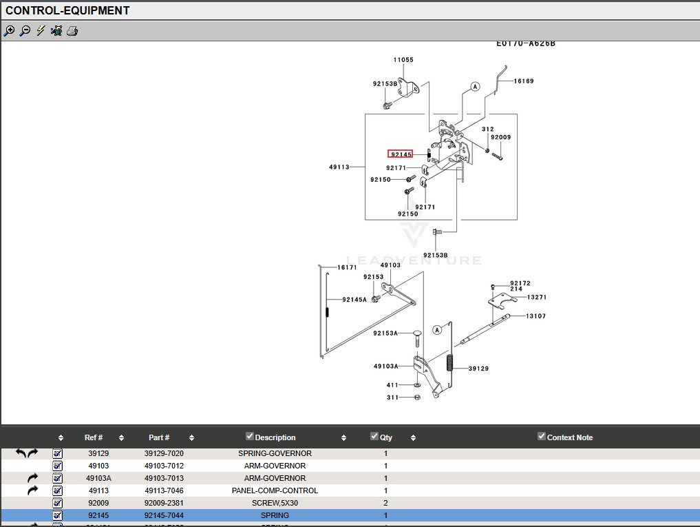Image resolution: width=700 pixels, height=527 pixels.
Task: Click the checklist icon in the SCREW,5X30 row
Action: click(x=58, y=504)
